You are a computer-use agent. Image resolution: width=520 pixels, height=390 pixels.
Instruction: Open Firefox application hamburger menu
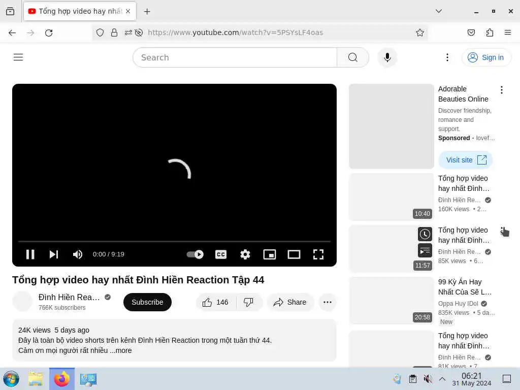coord(507,32)
